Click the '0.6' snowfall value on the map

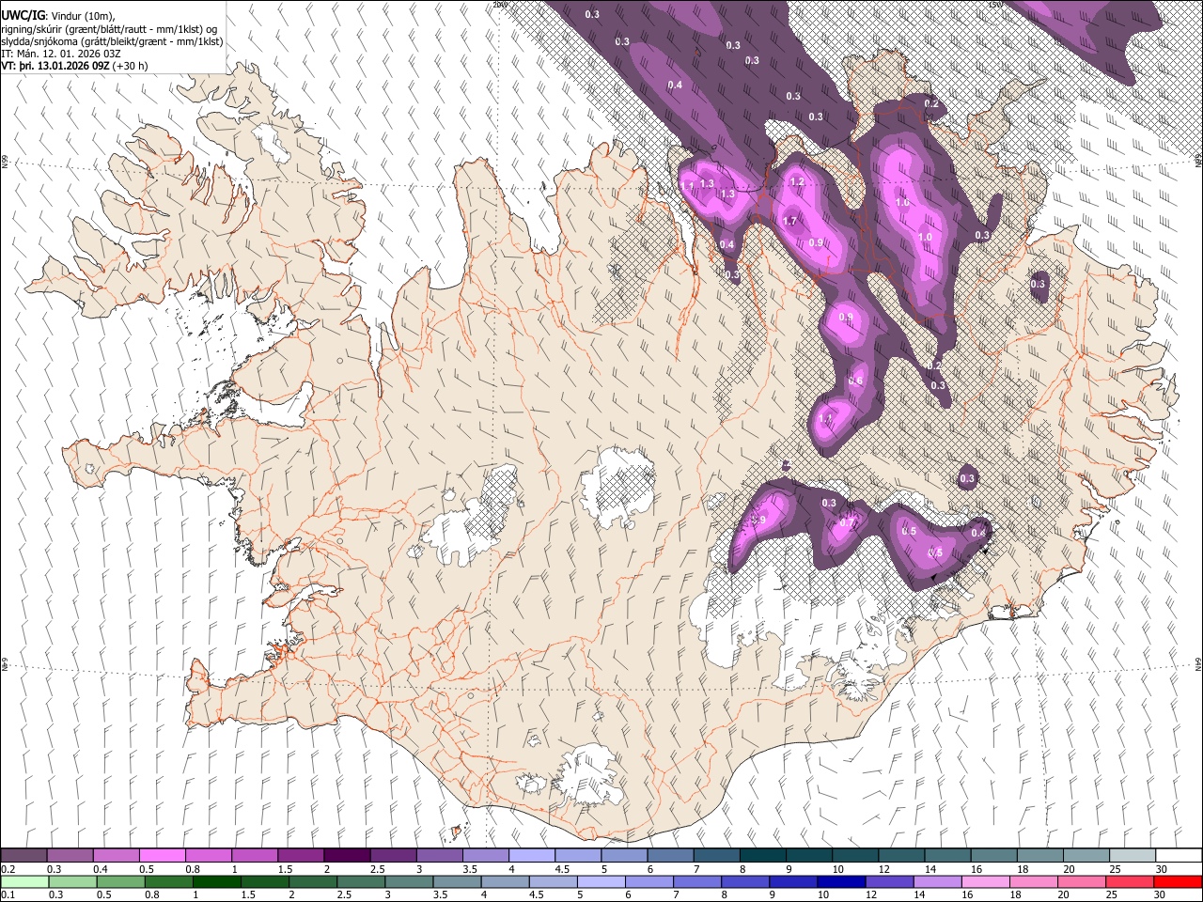pos(855,381)
